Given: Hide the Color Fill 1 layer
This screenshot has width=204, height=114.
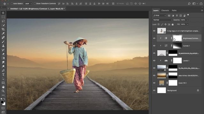Looking at the screenshot, I should point(154,83).
